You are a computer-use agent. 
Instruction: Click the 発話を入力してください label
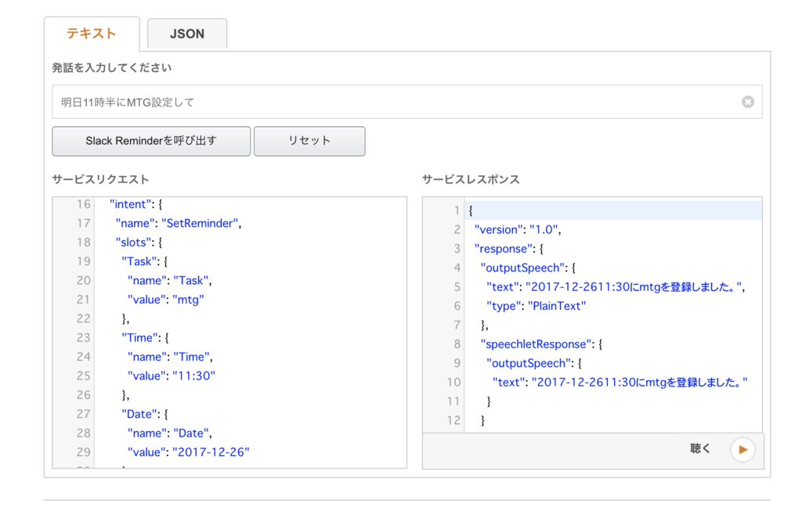(111, 67)
